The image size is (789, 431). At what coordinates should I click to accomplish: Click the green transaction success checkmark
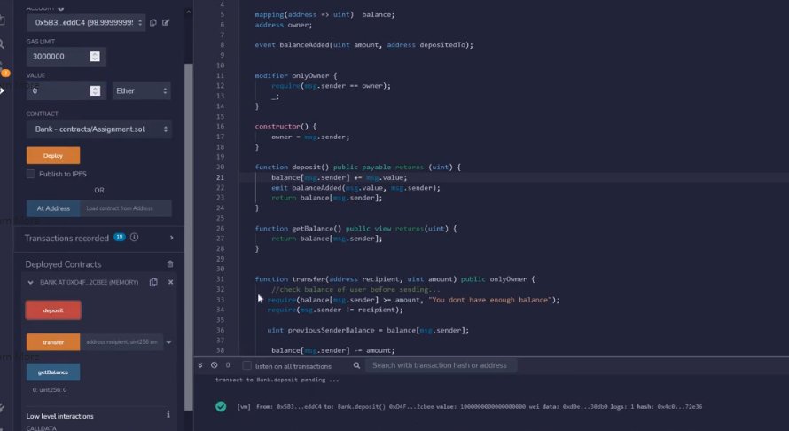click(221, 406)
